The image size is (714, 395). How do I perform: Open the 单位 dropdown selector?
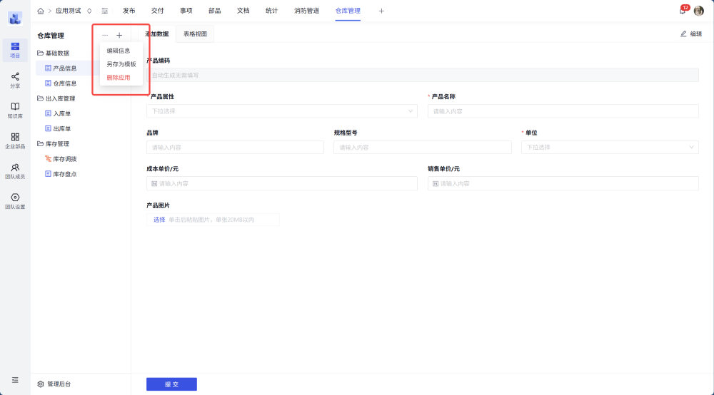(x=609, y=147)
